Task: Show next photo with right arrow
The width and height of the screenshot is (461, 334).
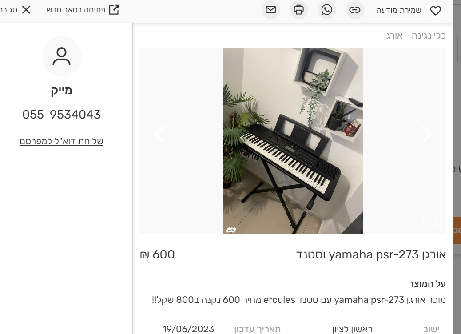Action: pyautogui.click(x=426, y=134)
